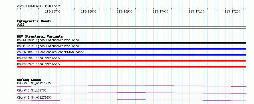
Task: Click the ruler tick labeled 113417000
Action: click(160, 11)
